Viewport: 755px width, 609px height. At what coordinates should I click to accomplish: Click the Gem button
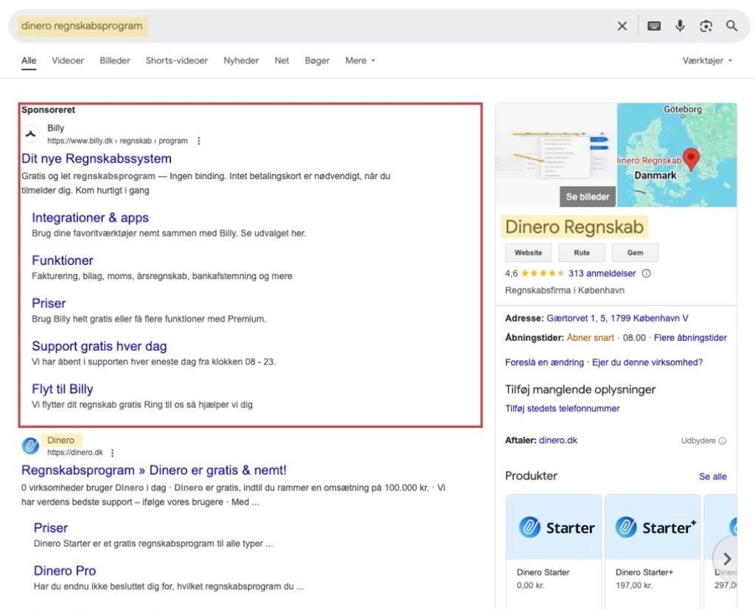[635, 253]
